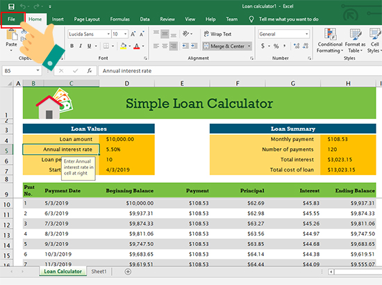Viewport: 382px width, 285px height.
Task: Add a new sheet with plus icon
Action: (128, 272)
